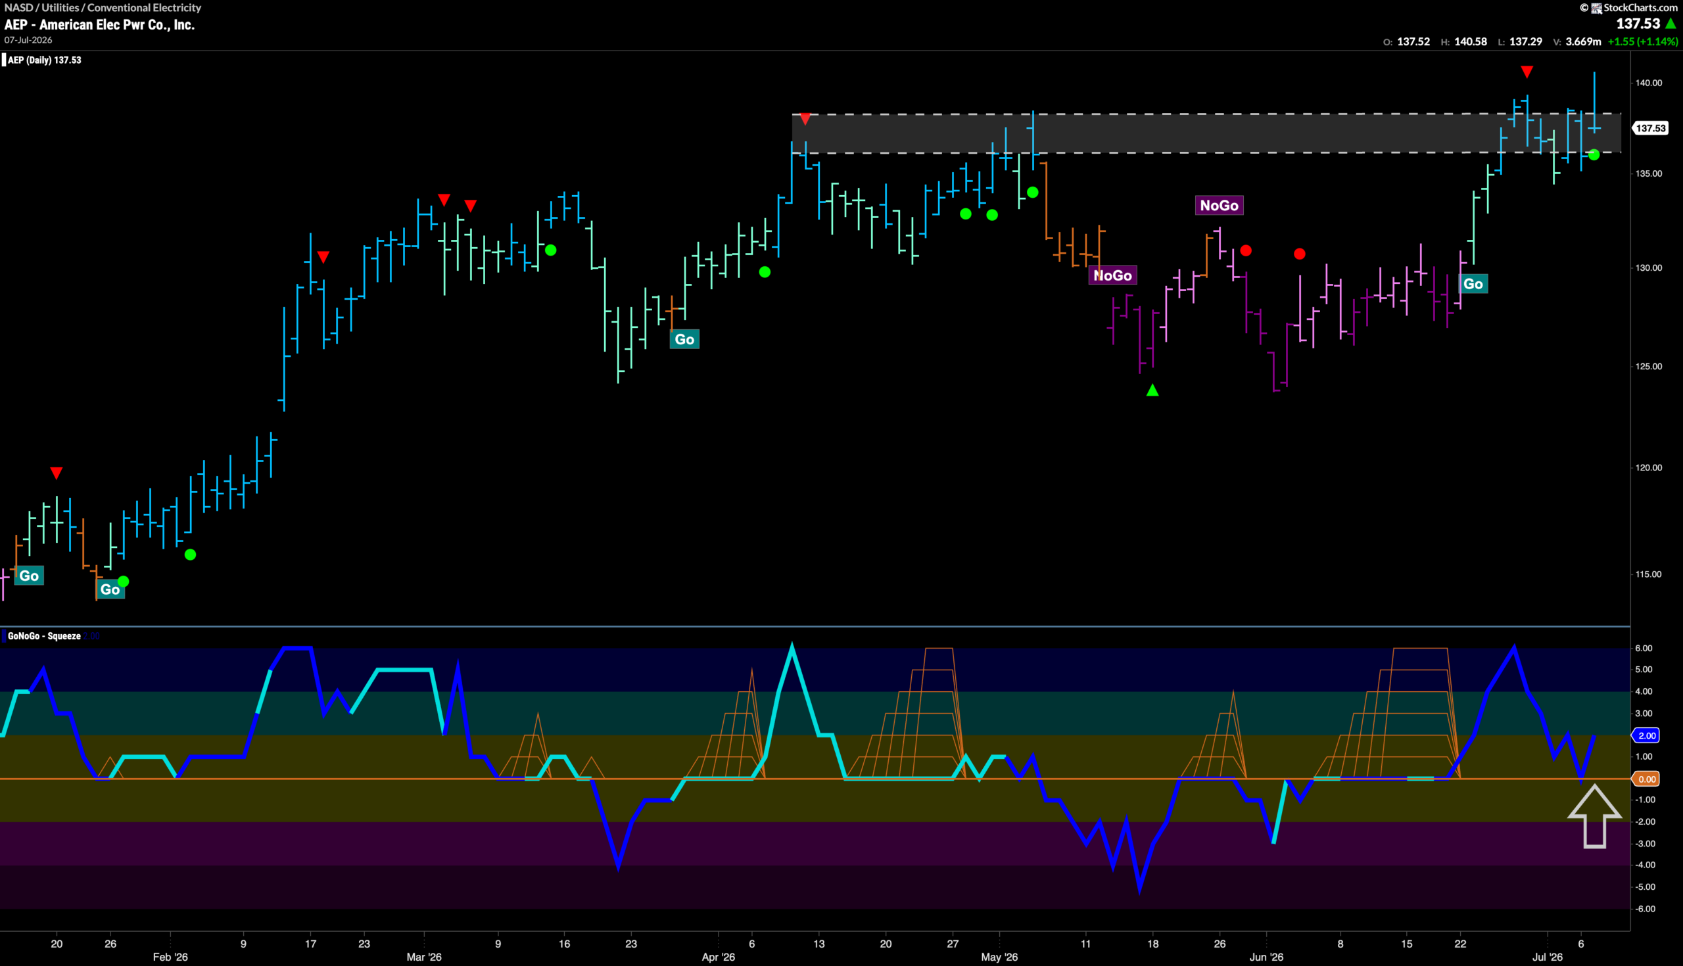This screenshot has height=966, width=1683.
Task: Click the StockCharts.com logo icon
Action: point(1596,8)
